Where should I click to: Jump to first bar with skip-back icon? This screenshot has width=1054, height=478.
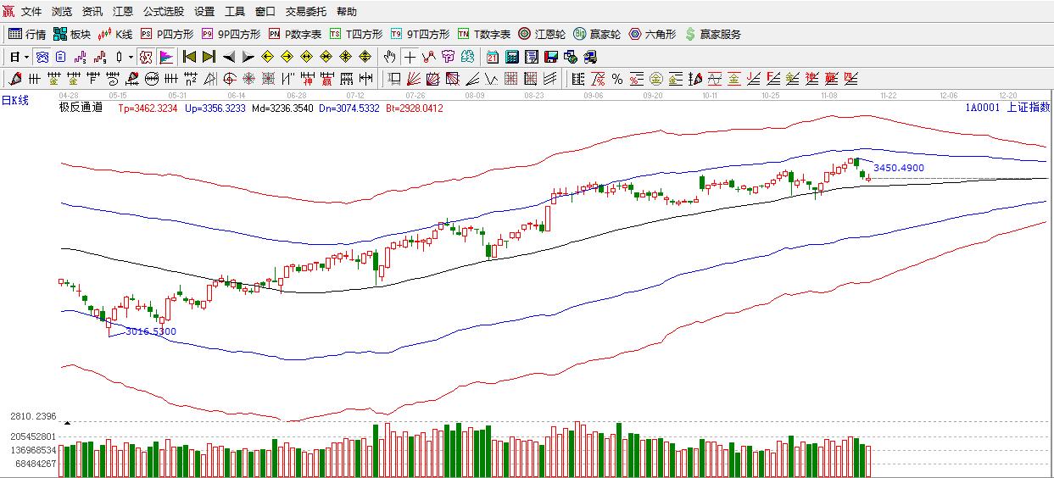point(189,57)
